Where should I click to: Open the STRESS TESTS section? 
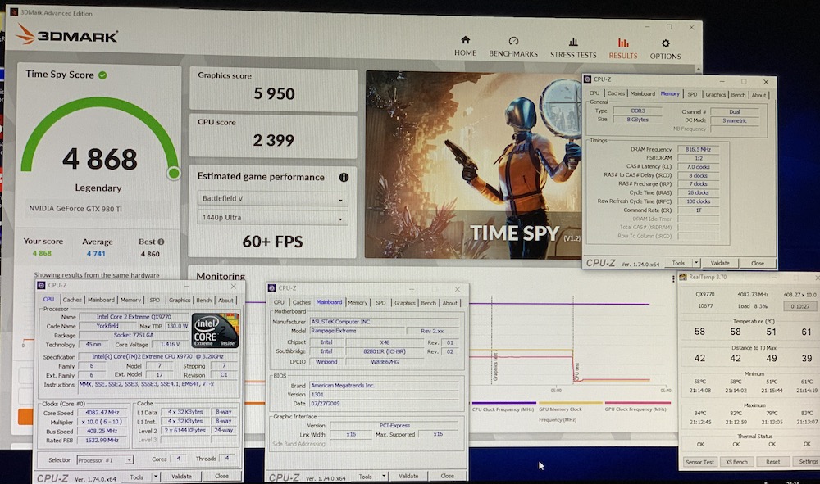(573, 48)
